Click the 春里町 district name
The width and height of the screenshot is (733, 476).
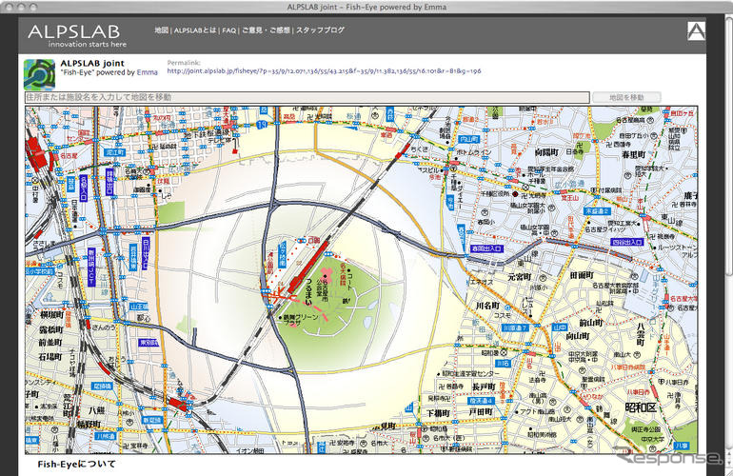coord(633,154)
